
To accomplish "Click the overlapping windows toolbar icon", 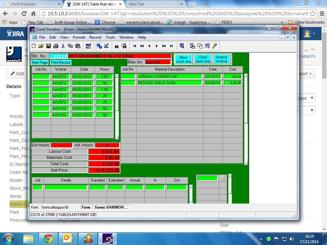I will (200, 46).
